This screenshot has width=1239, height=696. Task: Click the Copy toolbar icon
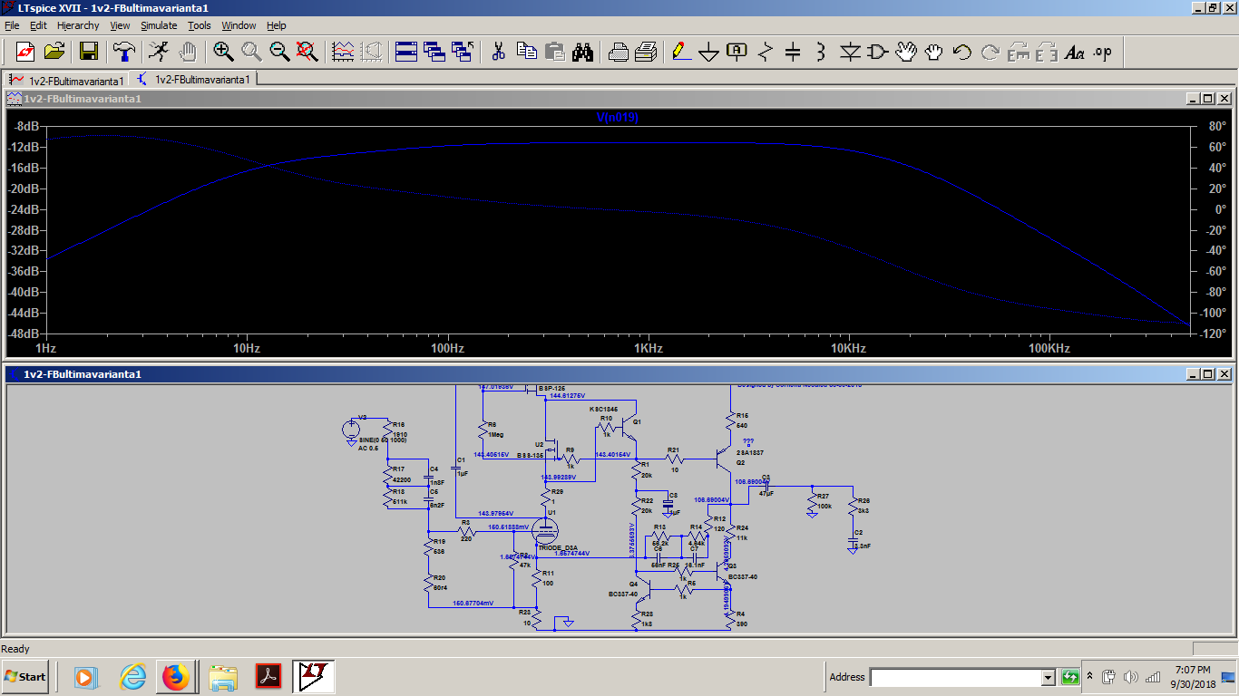(527, 52)
